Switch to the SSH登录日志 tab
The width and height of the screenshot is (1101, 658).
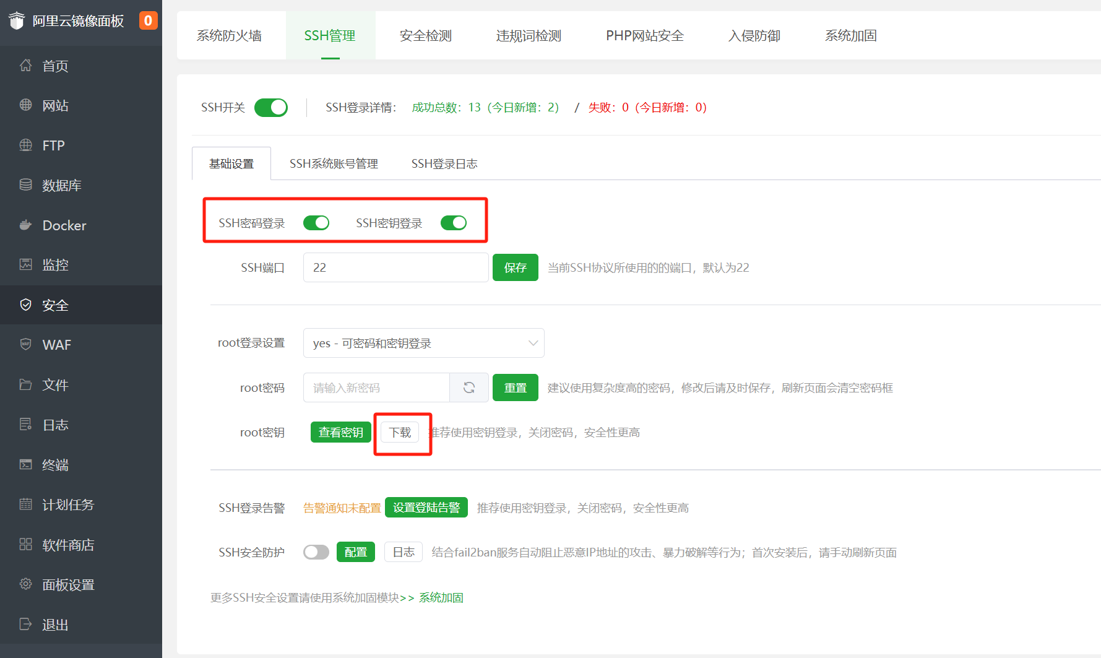[444, 164]
